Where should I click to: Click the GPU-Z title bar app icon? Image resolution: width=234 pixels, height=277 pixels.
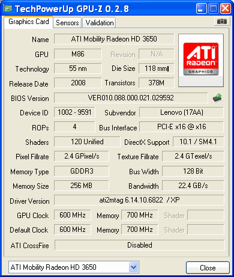(x=8, y=8)
